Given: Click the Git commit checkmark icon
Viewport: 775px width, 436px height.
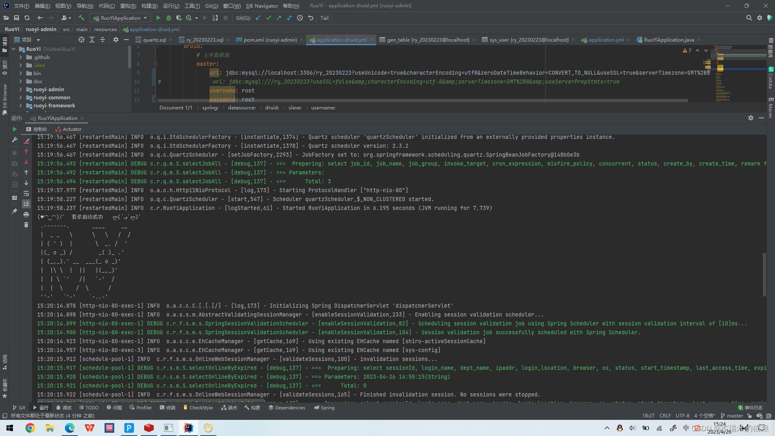Looking at the screenshot, I should (x=268, y=18).
